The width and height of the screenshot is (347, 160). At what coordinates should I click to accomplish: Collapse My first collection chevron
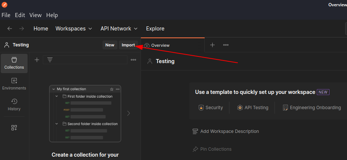click(53, 89)
